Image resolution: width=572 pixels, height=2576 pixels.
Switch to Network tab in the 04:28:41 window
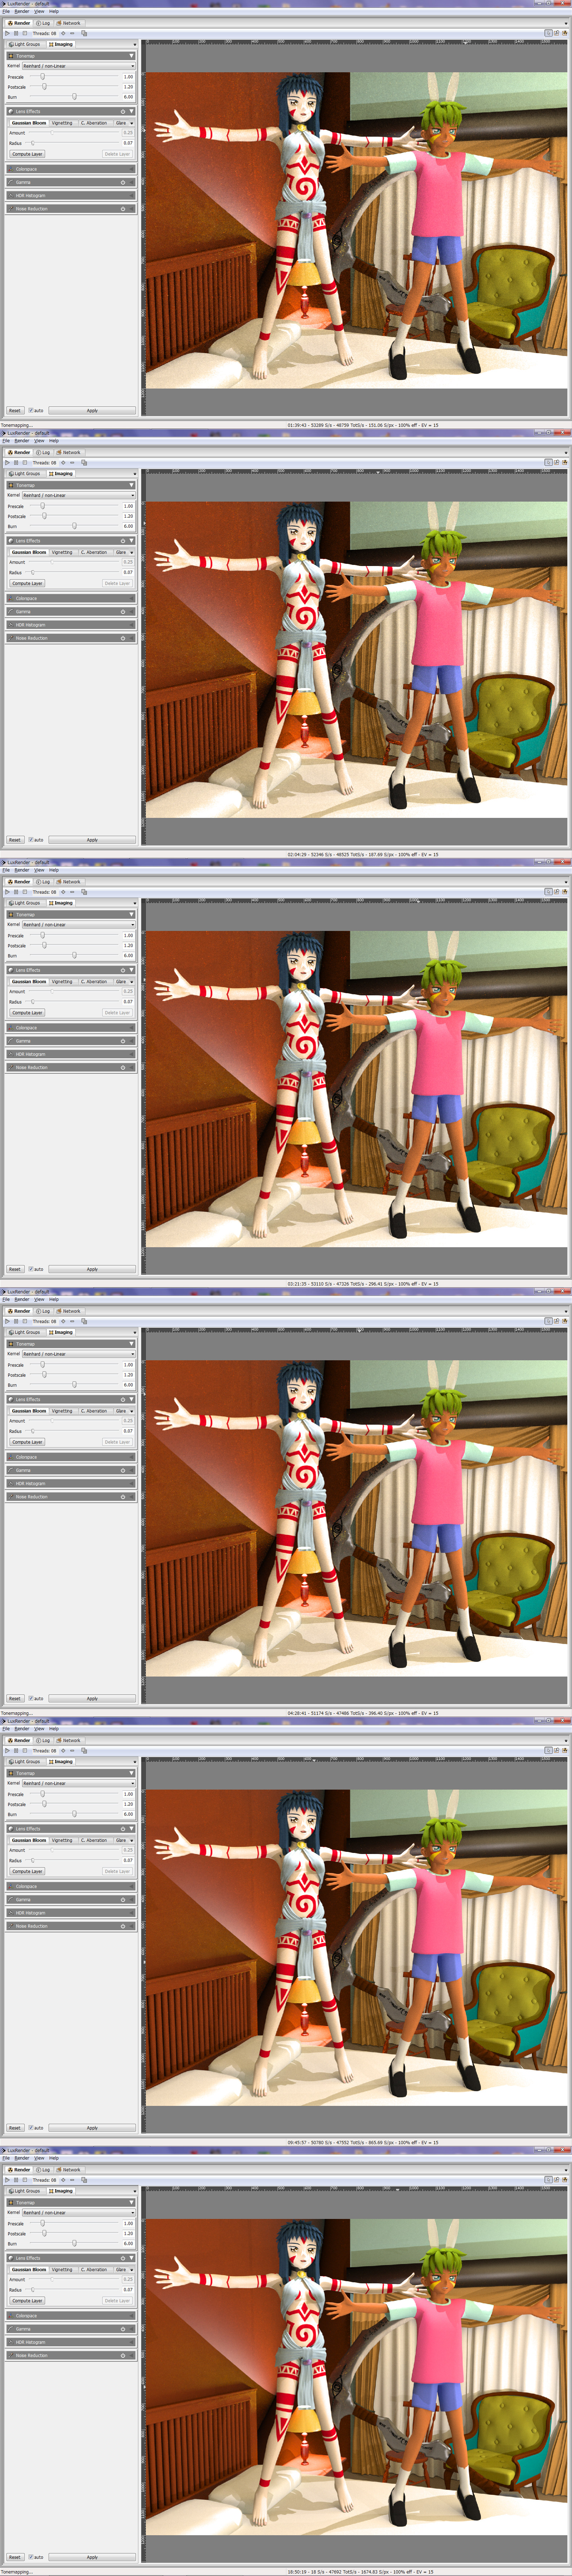[x=69, y=1311]
